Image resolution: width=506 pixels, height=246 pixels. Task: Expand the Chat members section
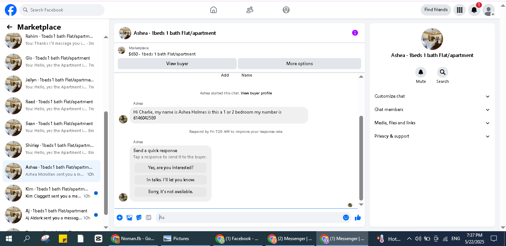point(432,109)
